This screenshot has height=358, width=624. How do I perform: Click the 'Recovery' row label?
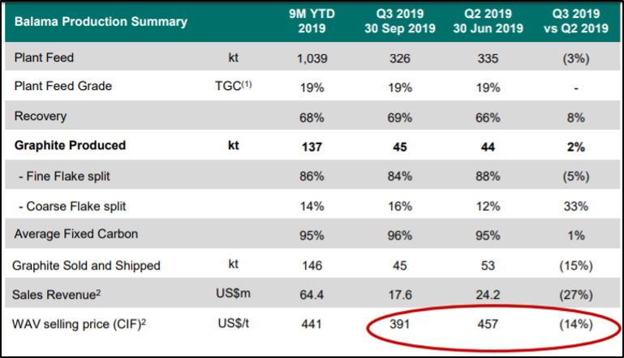(x=41, y=117)
